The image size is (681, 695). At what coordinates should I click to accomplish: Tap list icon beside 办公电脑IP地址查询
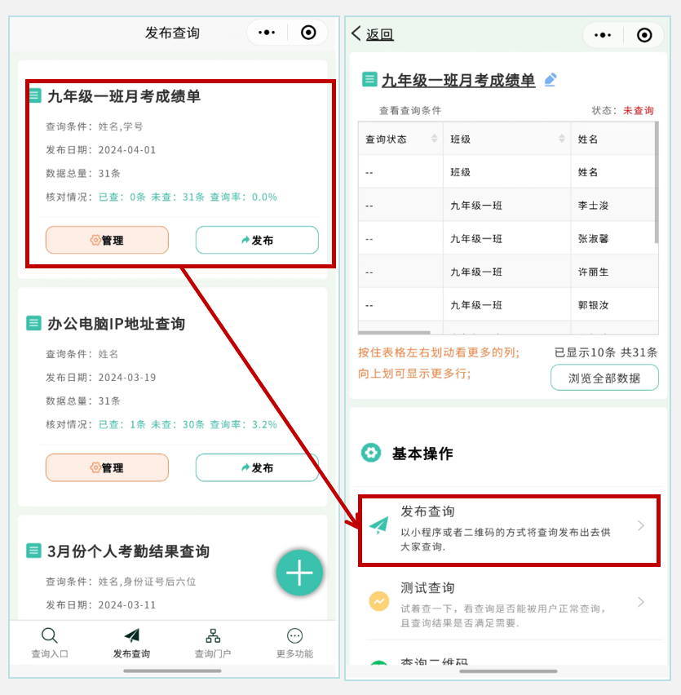pos(33,323)
